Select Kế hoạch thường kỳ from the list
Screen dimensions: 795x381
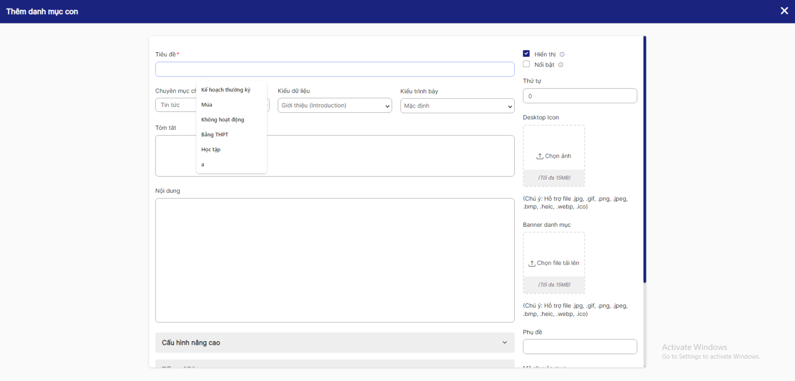point(226,90)
